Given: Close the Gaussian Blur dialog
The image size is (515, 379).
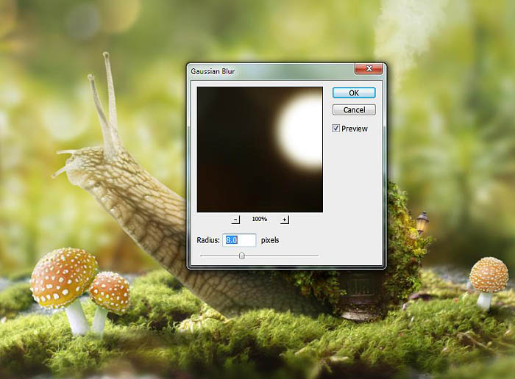Looking at the screenshot, I should tap(368, 70).
